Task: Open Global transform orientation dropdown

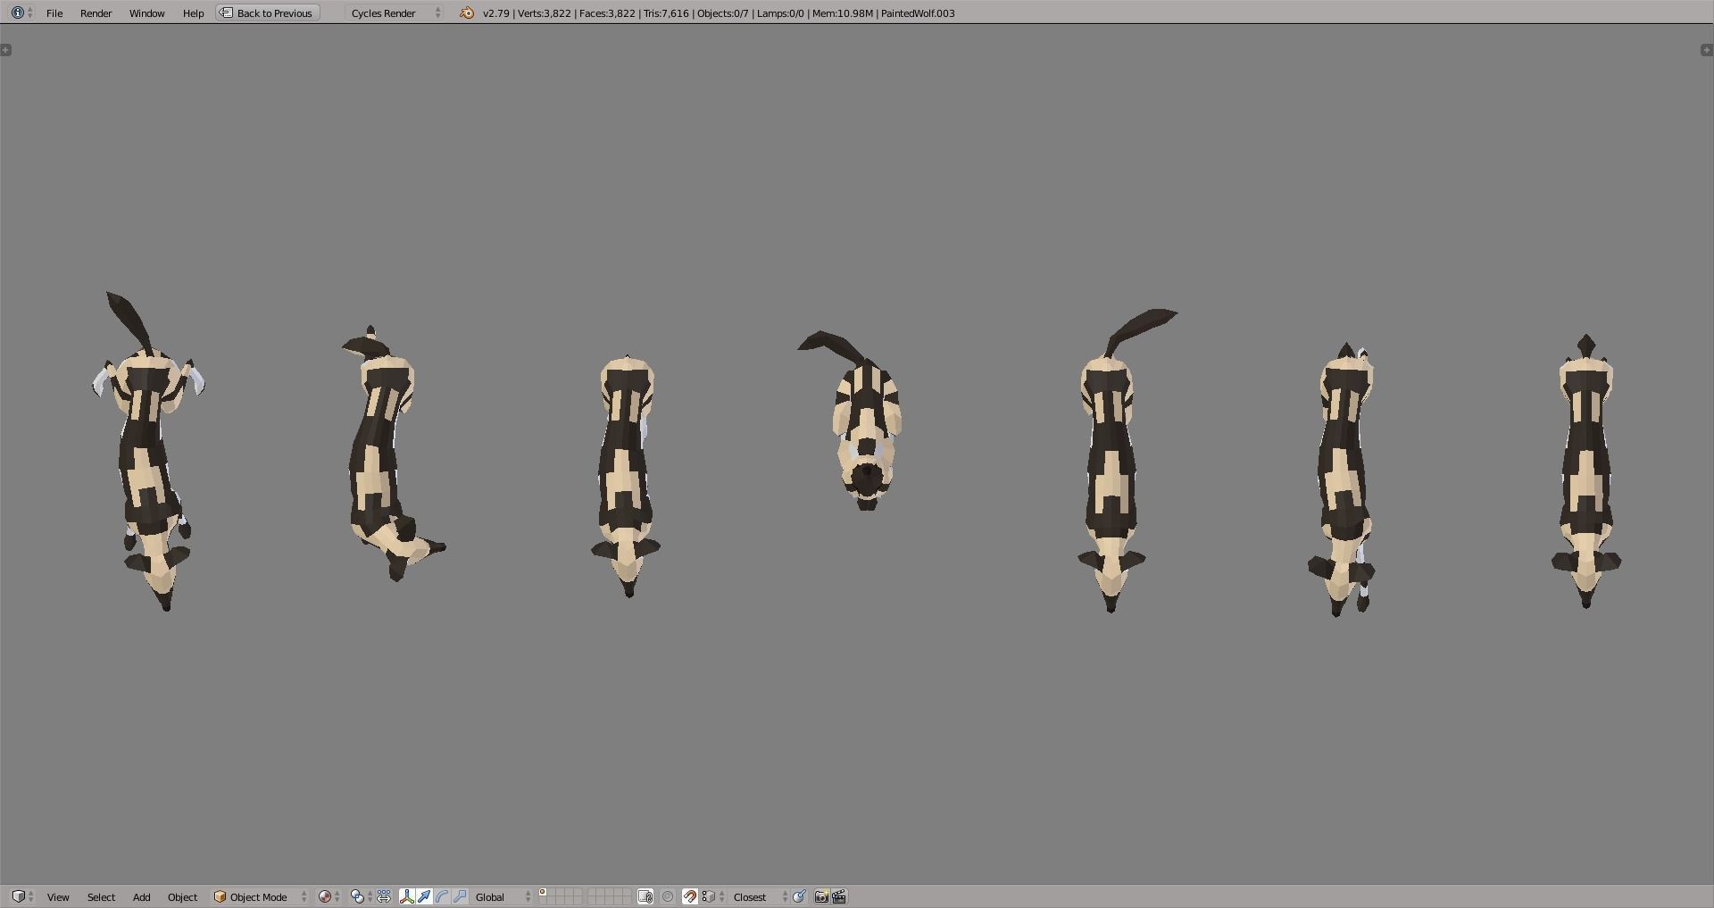Action: 503,896
